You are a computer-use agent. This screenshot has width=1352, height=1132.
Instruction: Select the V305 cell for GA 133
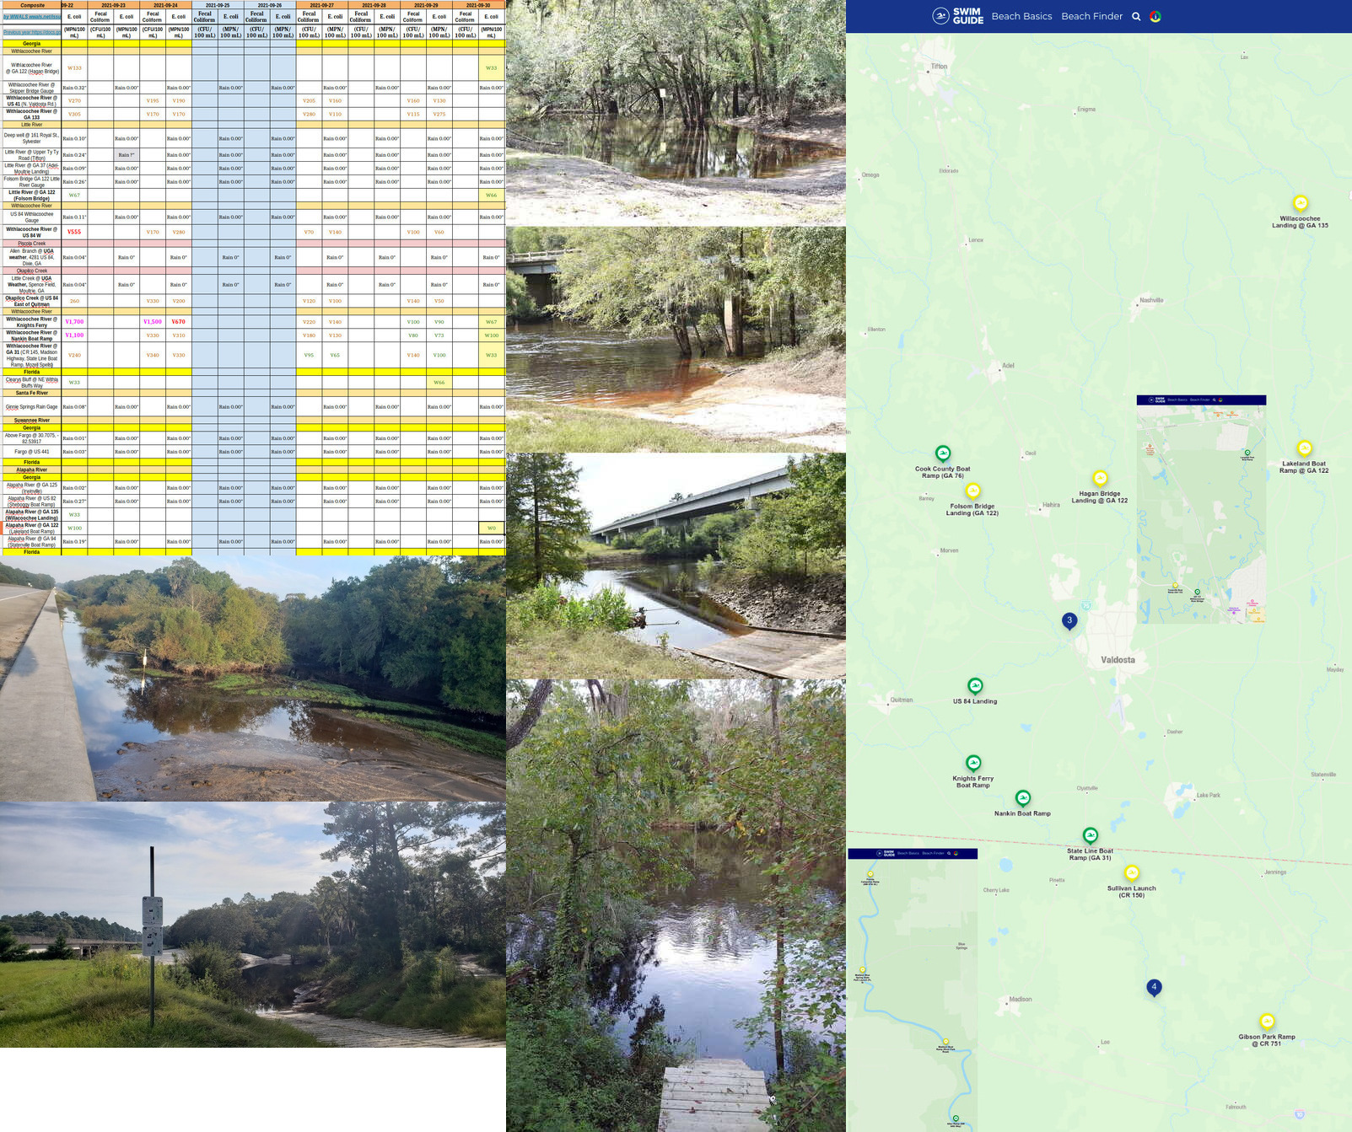[x=74, y=114]
